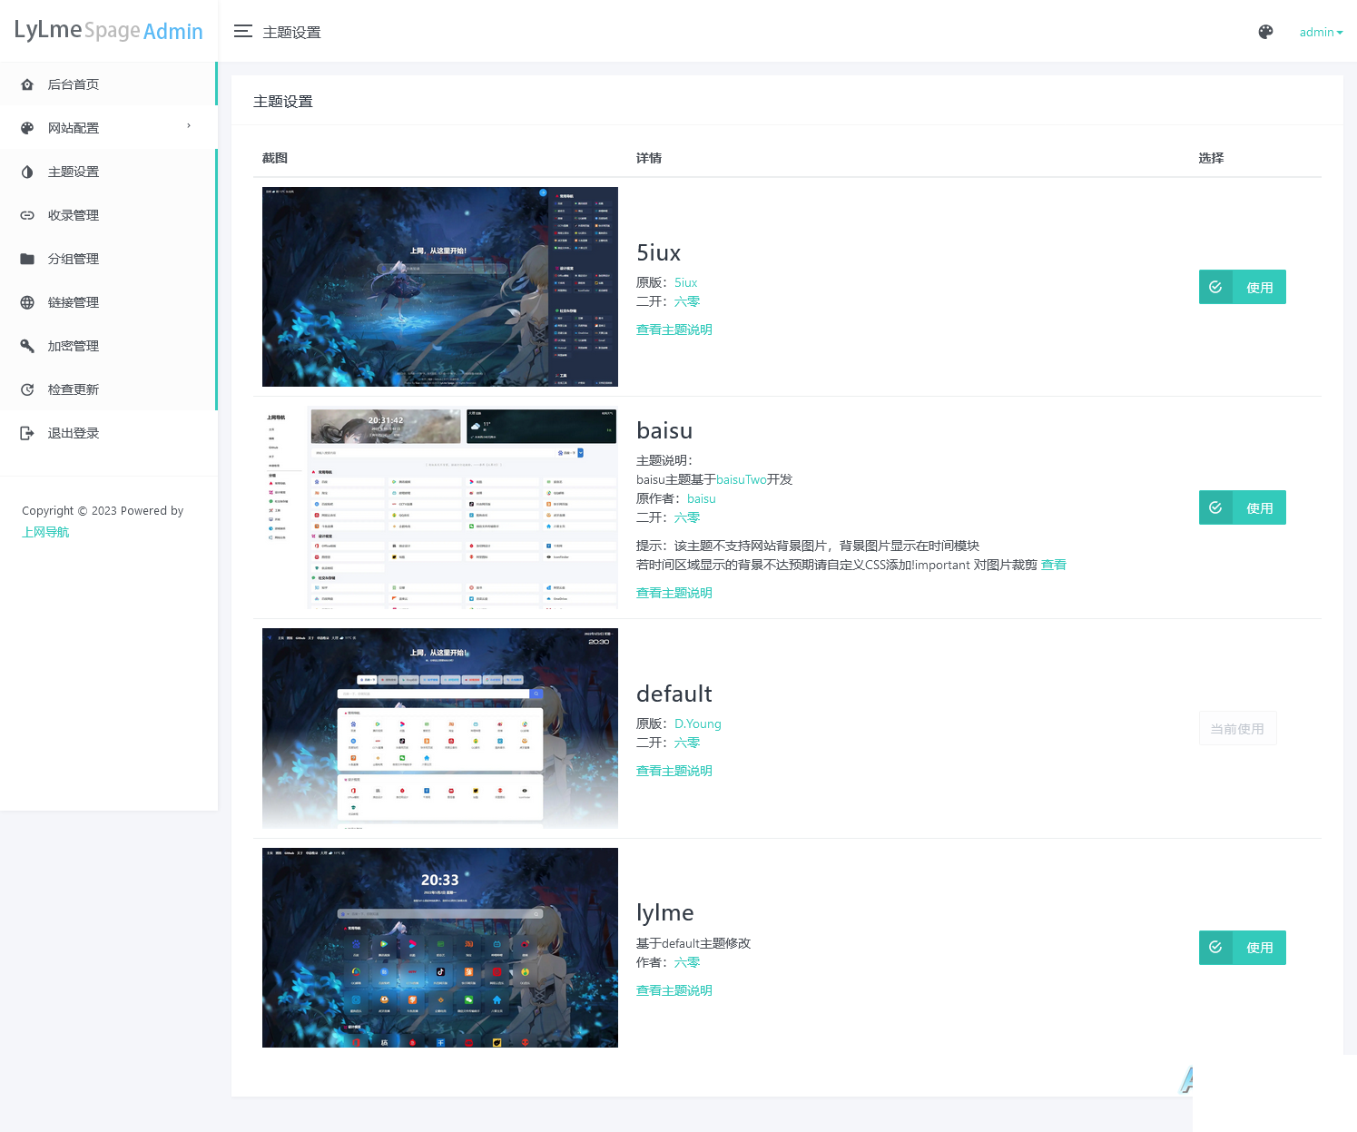Image resolution: width=1357 pixels, height=1132 pixels.
Task: Click the refresh icon for 检查更新
Action: [27, 389]
